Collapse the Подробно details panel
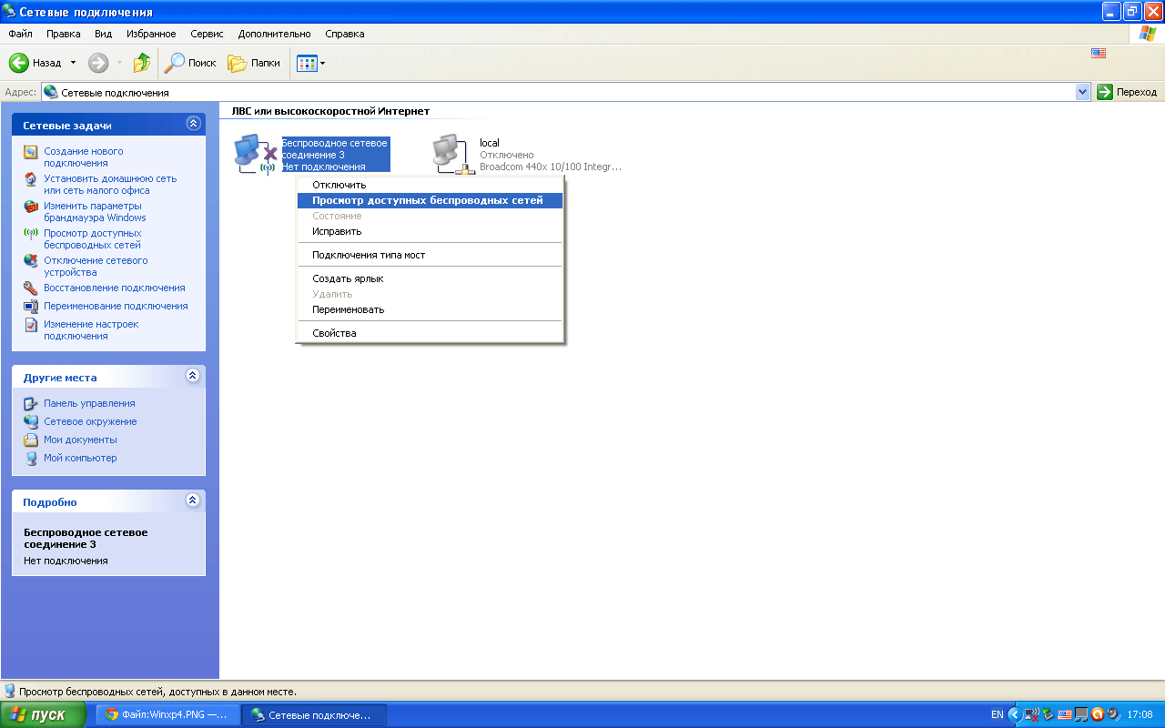1165x728 pixels. pyautogui.click(x=192, y=500)
